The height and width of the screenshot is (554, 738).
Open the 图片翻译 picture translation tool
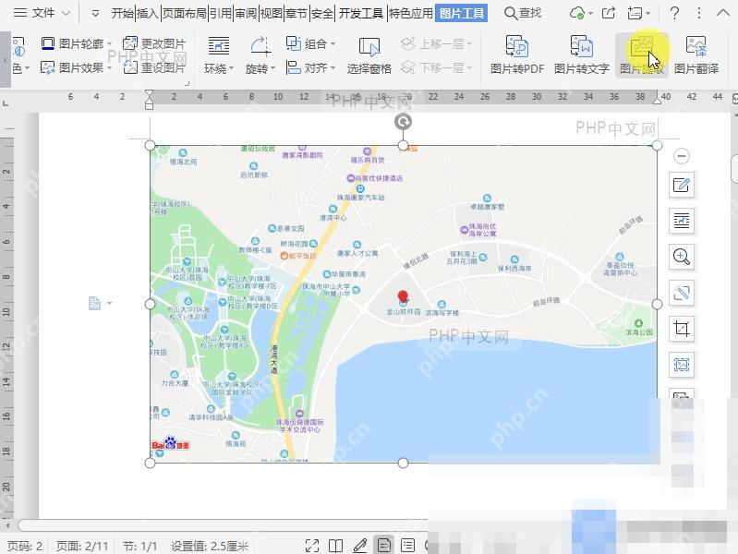pyautogui.click(x=696, y=54)
